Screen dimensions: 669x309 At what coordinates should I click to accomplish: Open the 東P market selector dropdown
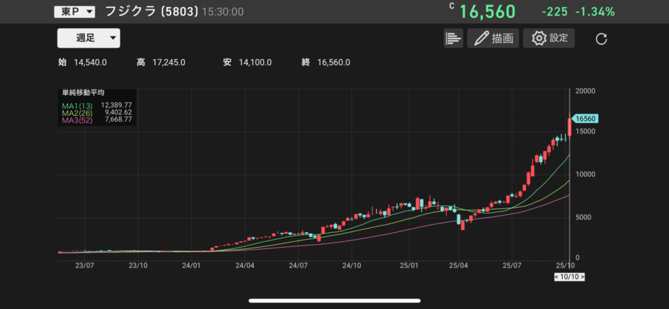click(x=74, y=12)
